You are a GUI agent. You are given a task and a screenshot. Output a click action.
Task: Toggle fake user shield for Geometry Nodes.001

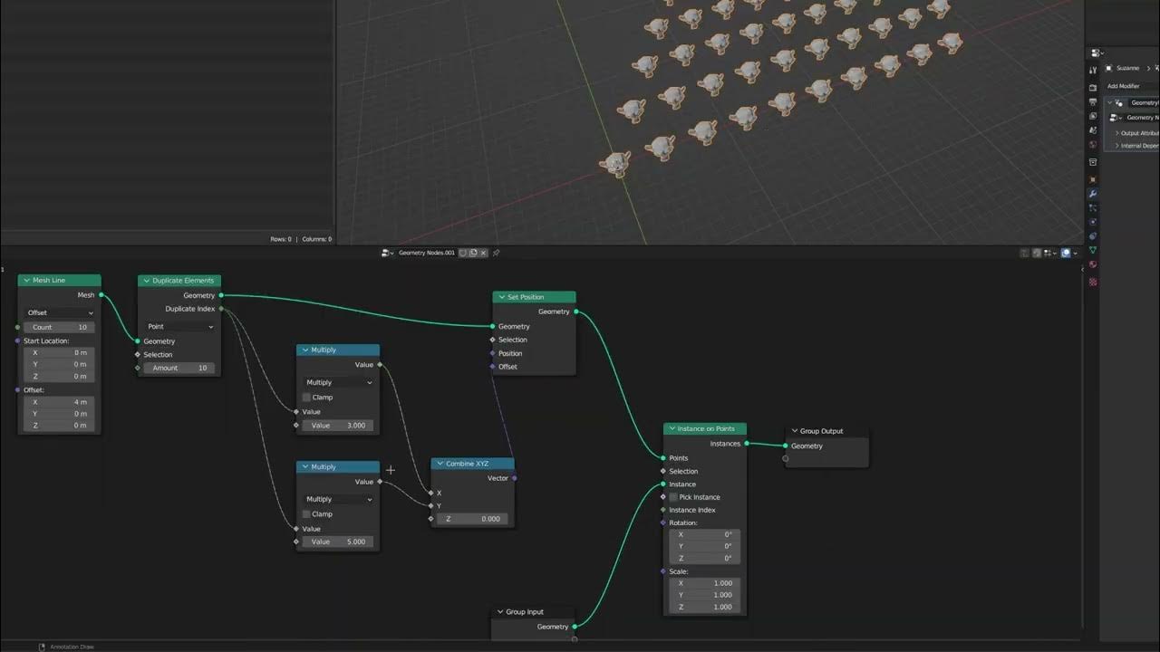click(x=462, y=253)
